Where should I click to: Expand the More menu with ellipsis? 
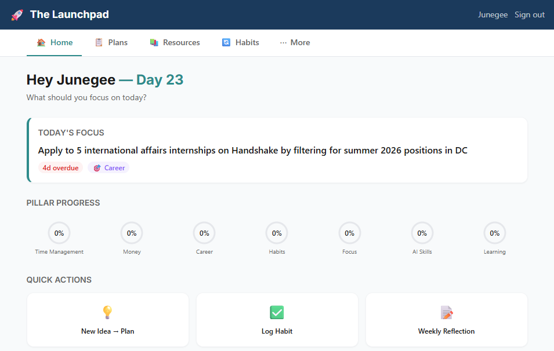pyautogui.click(x=295, y=42)
